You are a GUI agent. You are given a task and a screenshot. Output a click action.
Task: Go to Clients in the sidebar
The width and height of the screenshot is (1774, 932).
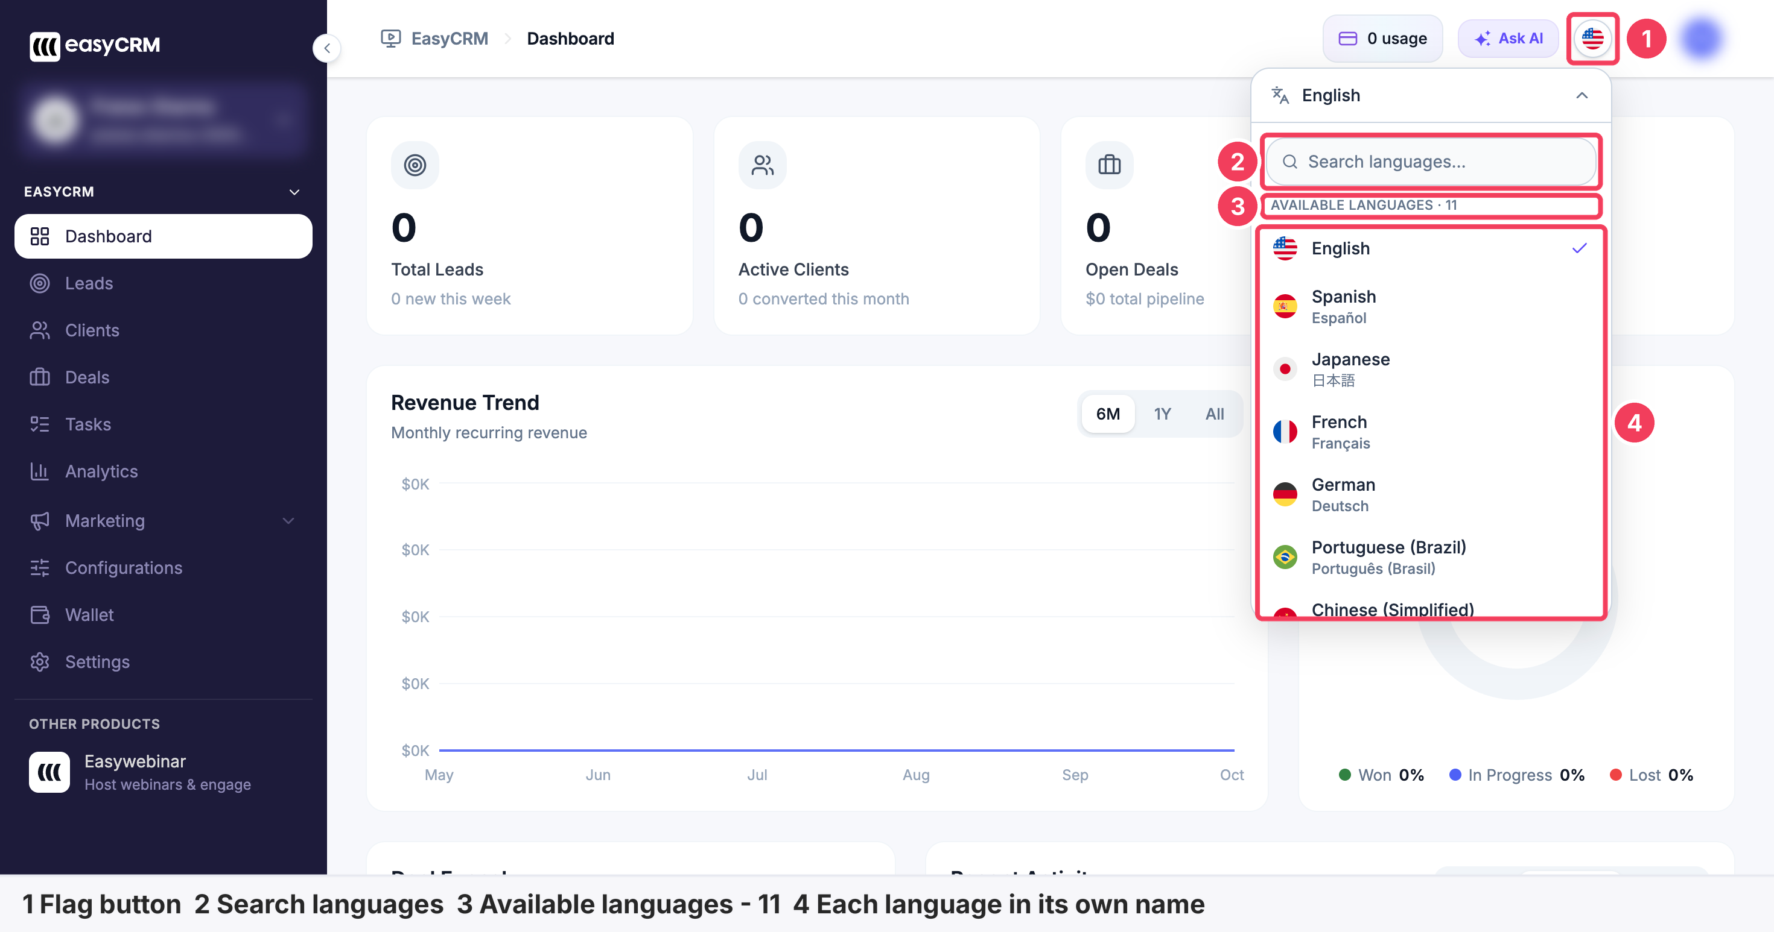163,330
